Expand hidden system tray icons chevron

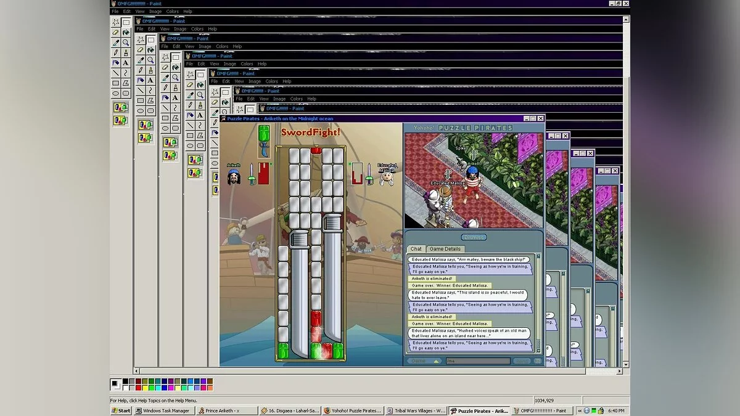(580, 410)
